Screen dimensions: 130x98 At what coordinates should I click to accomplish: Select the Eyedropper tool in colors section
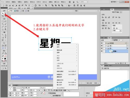tap(3, 53)
